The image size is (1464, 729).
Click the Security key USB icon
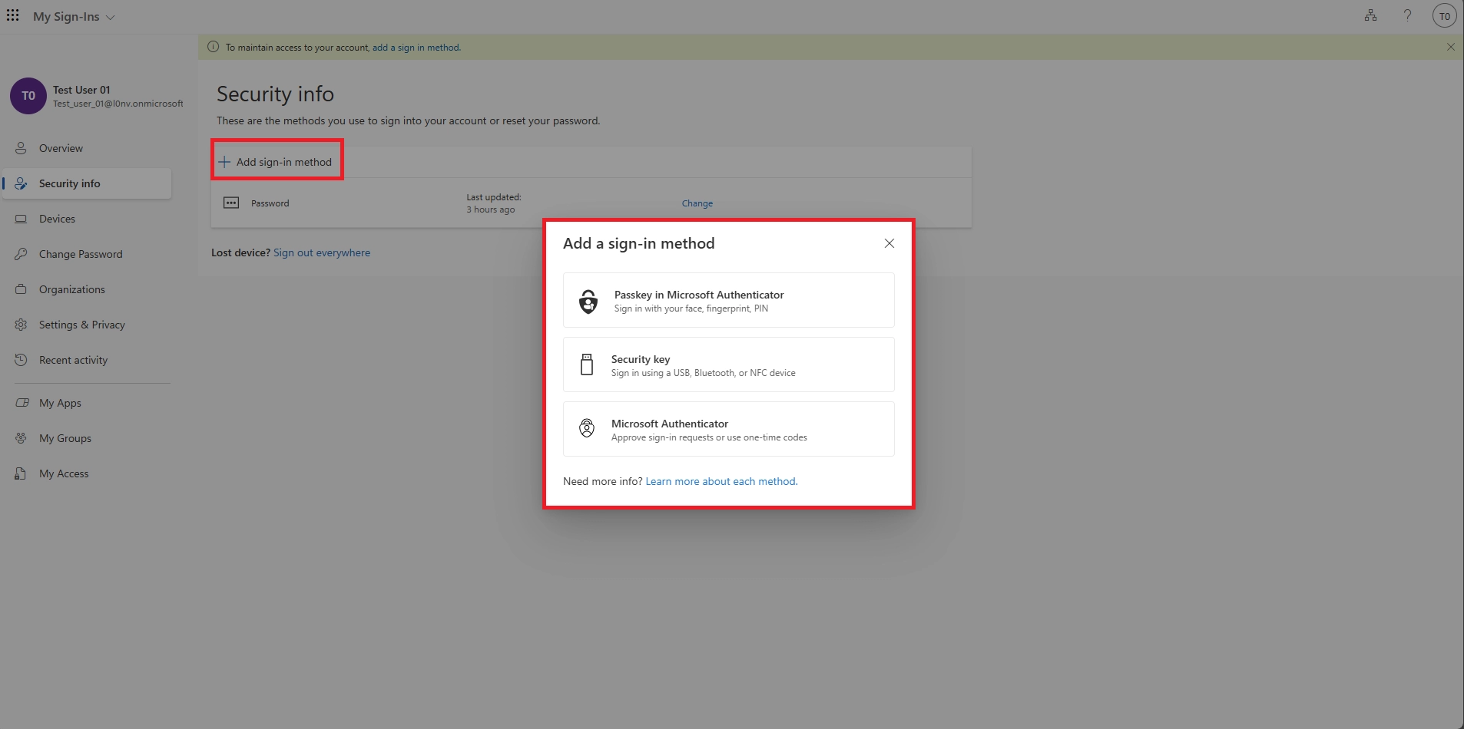point(587,364)
